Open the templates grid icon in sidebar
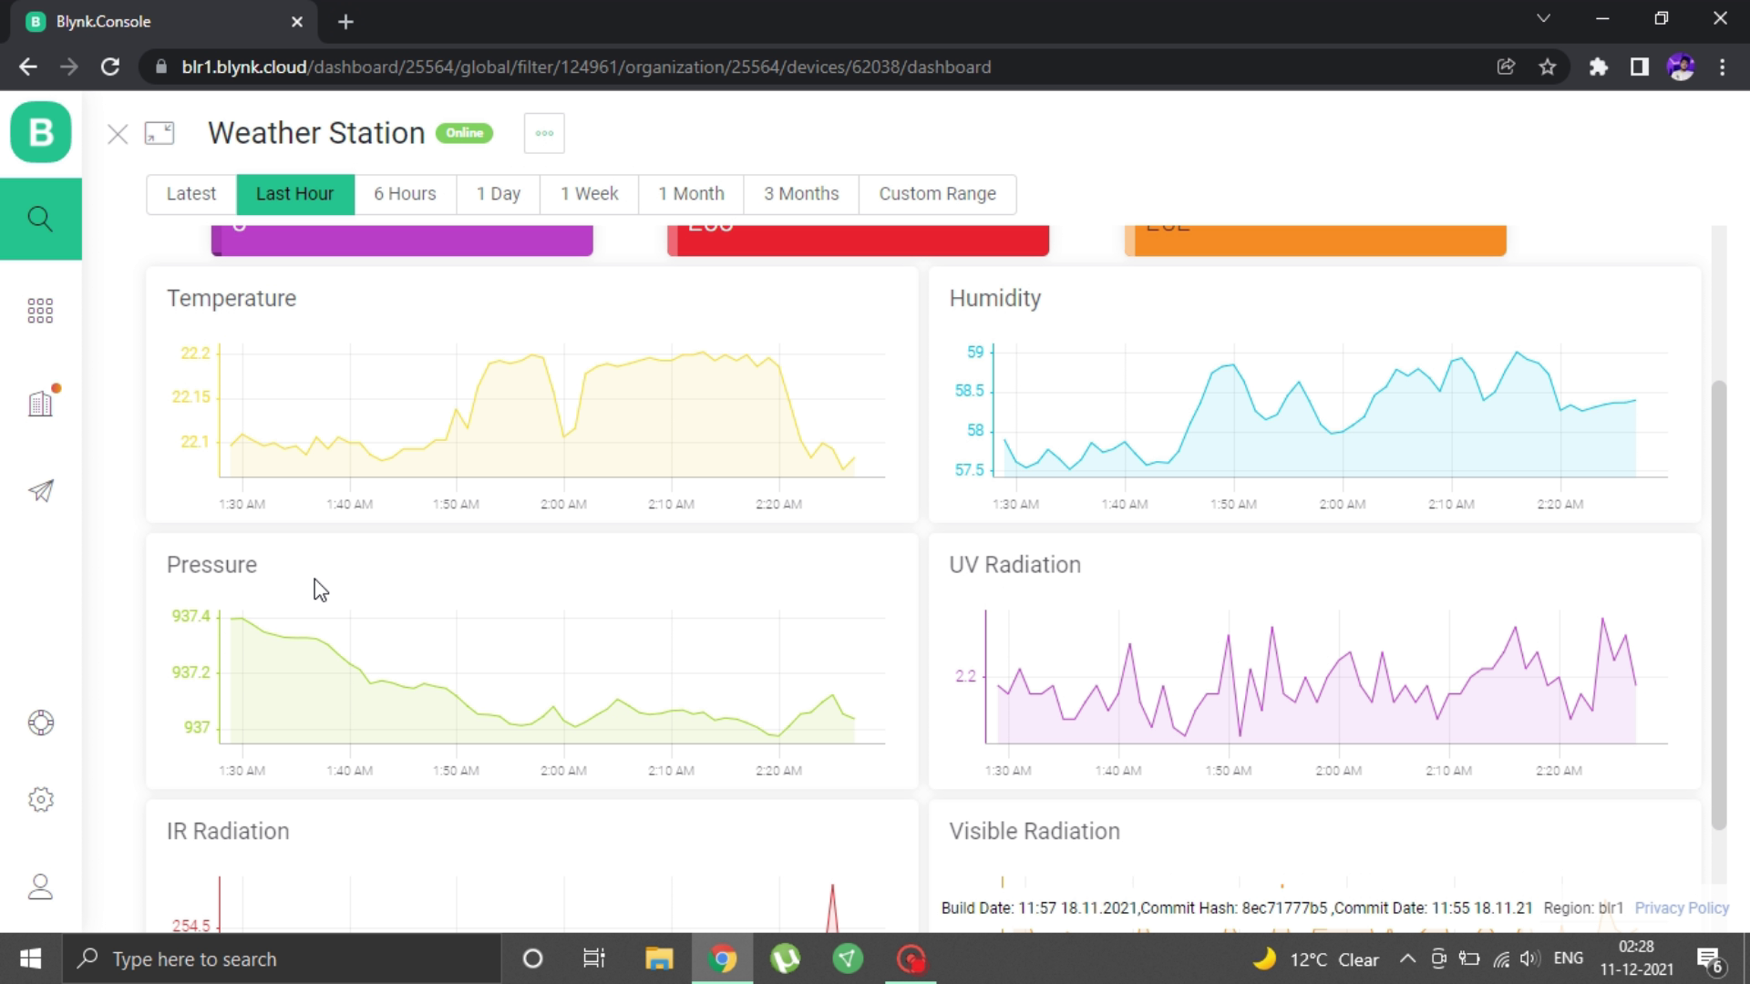This screenshot has width=1750, height=984. (40, 311)
